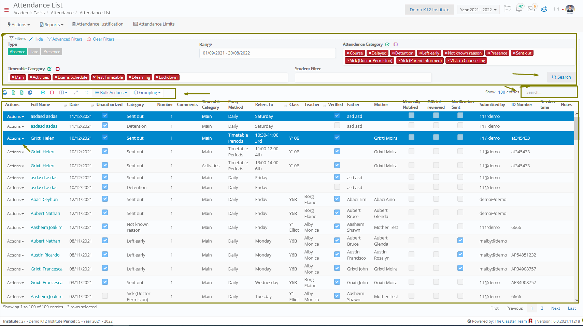Expand table to fullscreen

pyautogui.click(x=76, y=93)
